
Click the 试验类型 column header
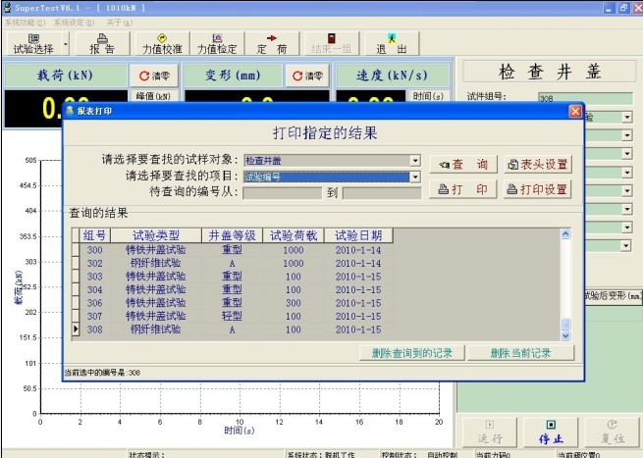tap(156, 235)
